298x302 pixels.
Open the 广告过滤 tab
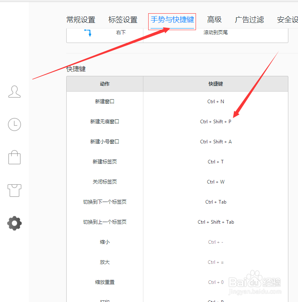[x=249, y=20]
